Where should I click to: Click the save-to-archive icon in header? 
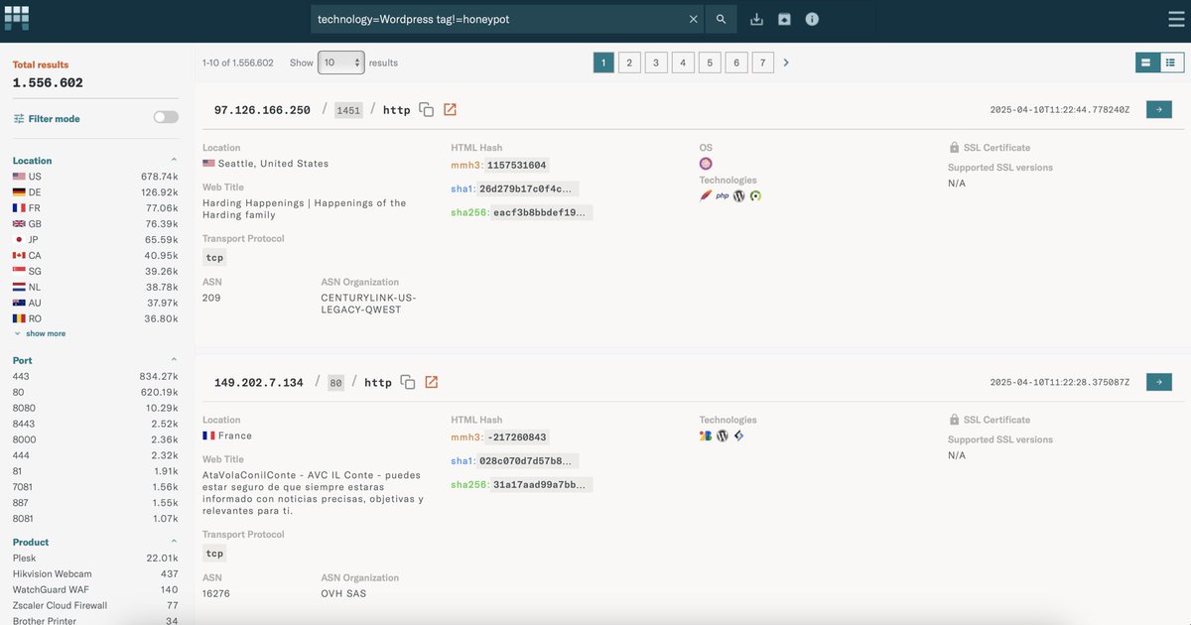point(784,19)
